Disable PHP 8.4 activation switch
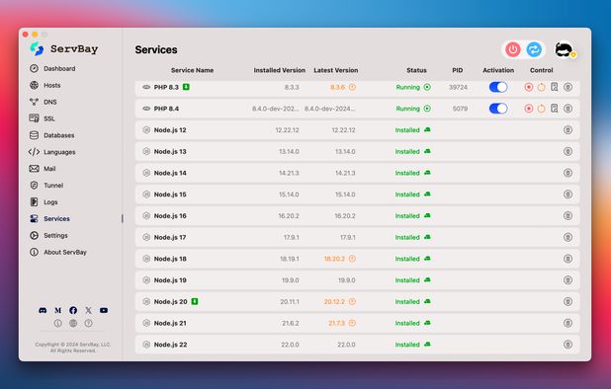Viewport: 611px width, 389px height. (x=498, y=109)
